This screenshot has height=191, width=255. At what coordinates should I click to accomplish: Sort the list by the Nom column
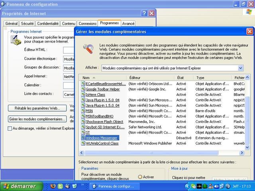[103, 78]
